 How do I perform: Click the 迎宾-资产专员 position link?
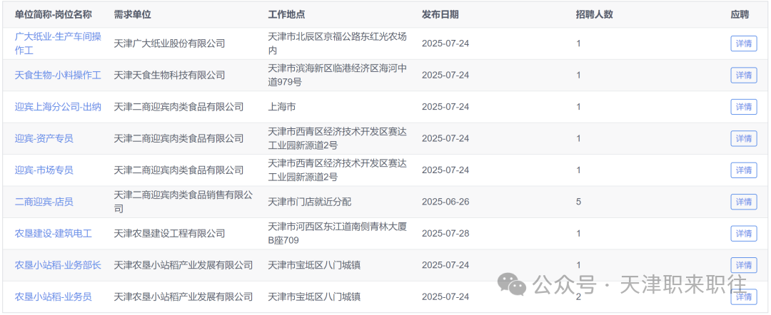click(x=44, y=138)
